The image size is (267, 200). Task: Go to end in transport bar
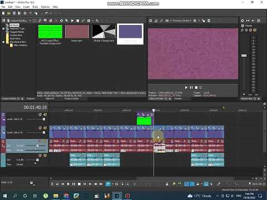90,184
